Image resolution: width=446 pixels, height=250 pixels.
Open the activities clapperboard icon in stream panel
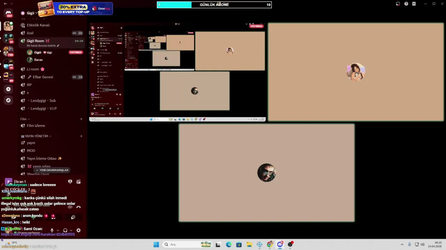tap(78, 182)
